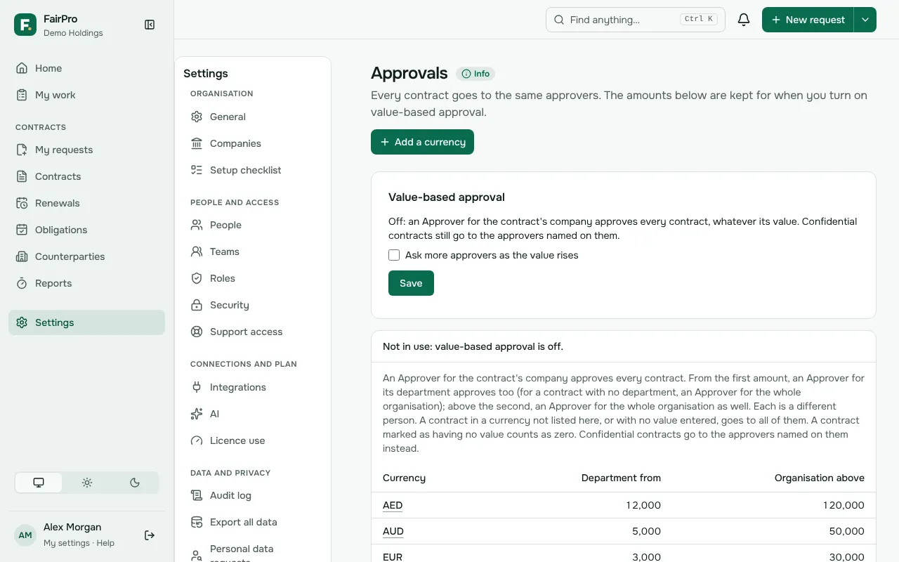
Task: Save value-based approval setting
Action: coord(411,283)
